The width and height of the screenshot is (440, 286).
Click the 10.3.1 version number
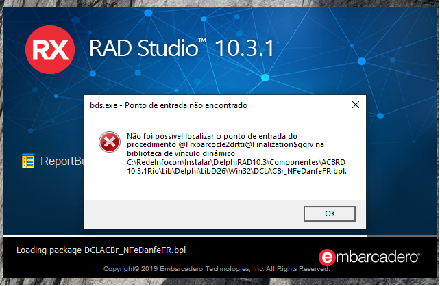coord(244,48)
